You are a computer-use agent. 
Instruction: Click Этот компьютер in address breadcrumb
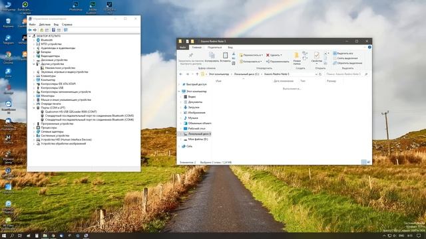tap(219, 74)
